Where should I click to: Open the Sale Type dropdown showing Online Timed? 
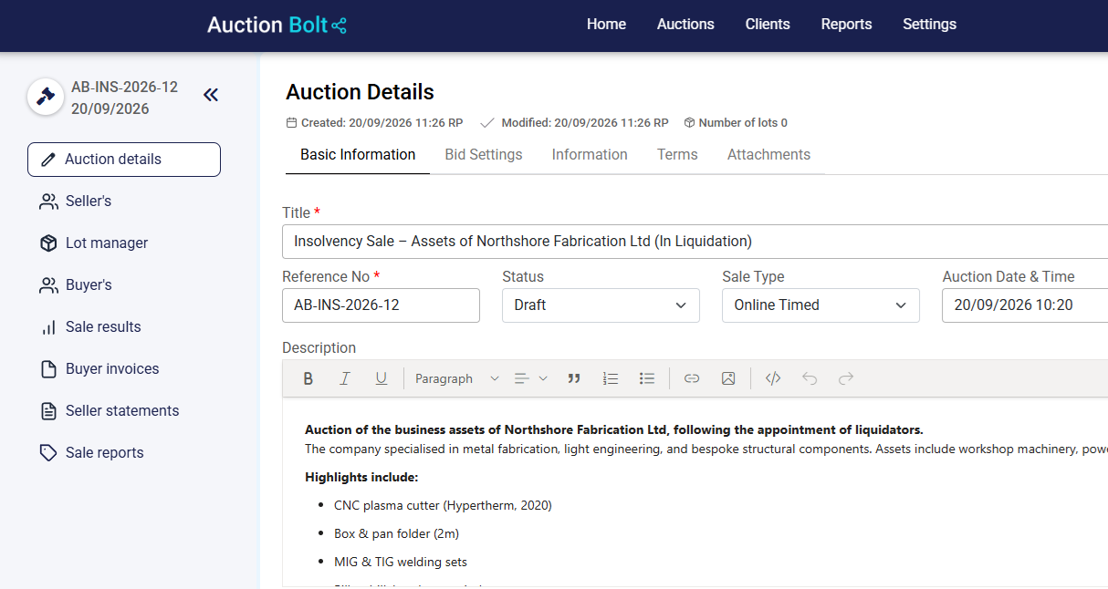coord(821,305)
